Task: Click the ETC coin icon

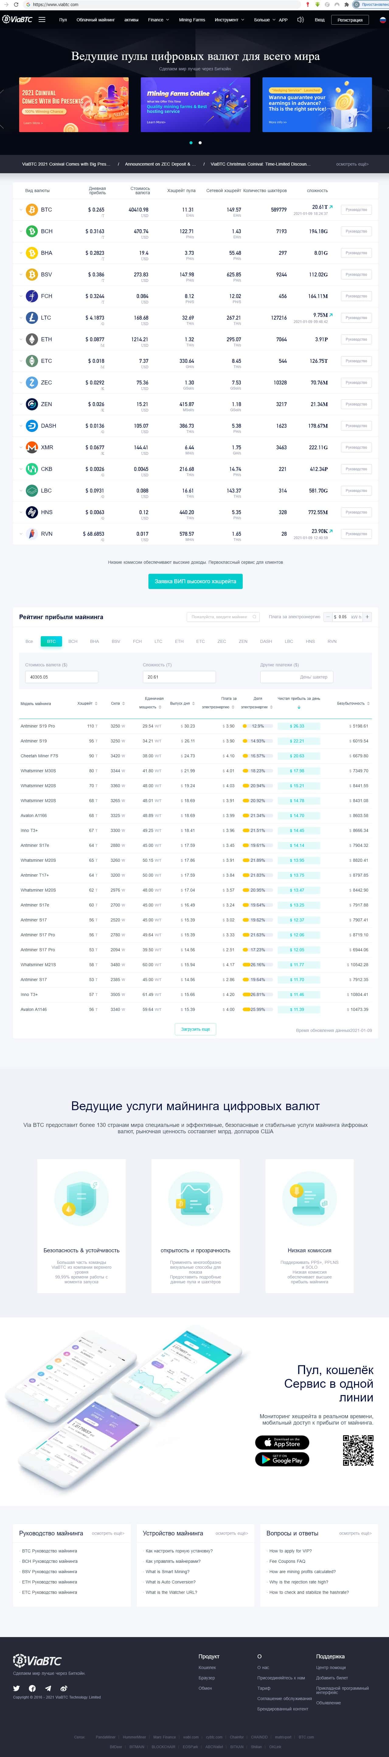Action: [x=31, y=361]
